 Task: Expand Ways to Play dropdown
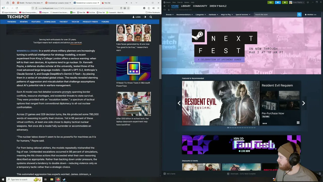(x=227, y=14)
